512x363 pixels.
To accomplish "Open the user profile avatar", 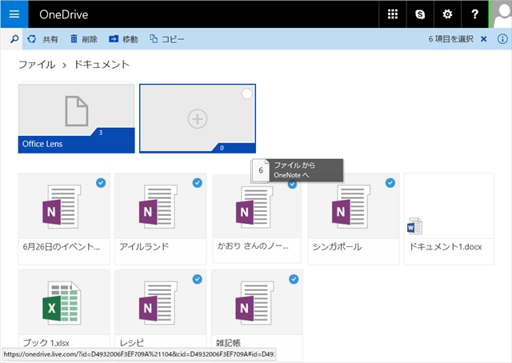I will point(501,14).
